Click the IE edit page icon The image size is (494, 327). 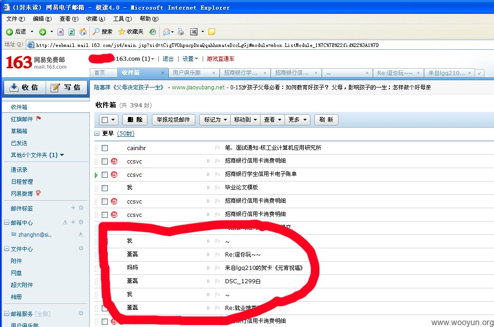(194, 32)
